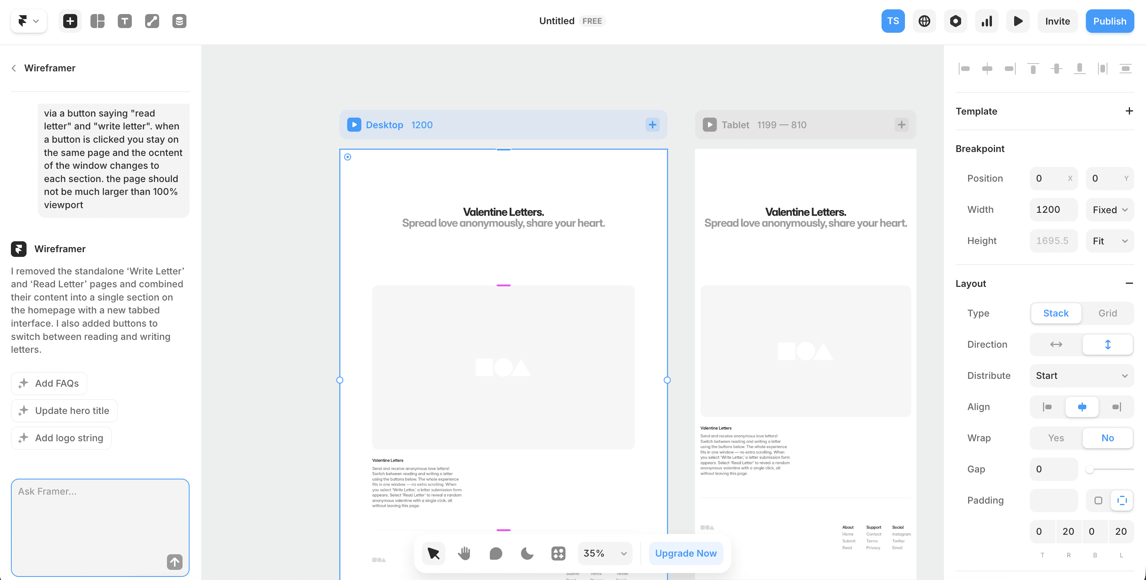Click the Gap slider handle
Viewport: 1146px width, 580px height.
pyautogui.click(x=1089, y=469)
